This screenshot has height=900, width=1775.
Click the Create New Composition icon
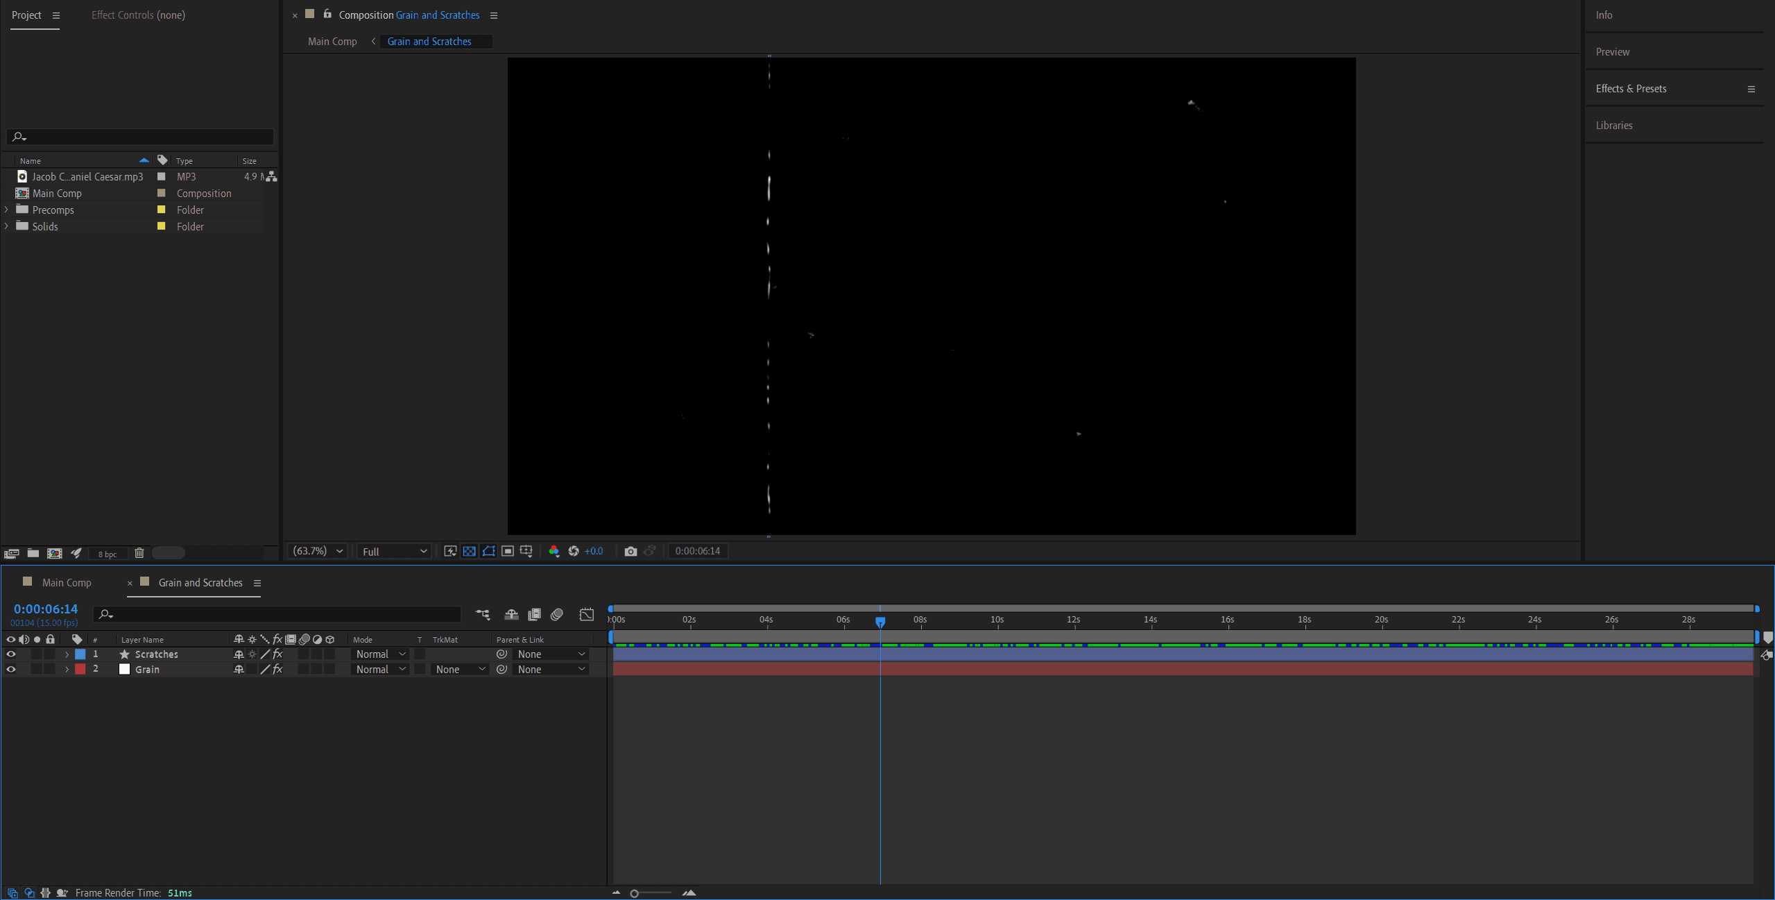click(54, 553)
